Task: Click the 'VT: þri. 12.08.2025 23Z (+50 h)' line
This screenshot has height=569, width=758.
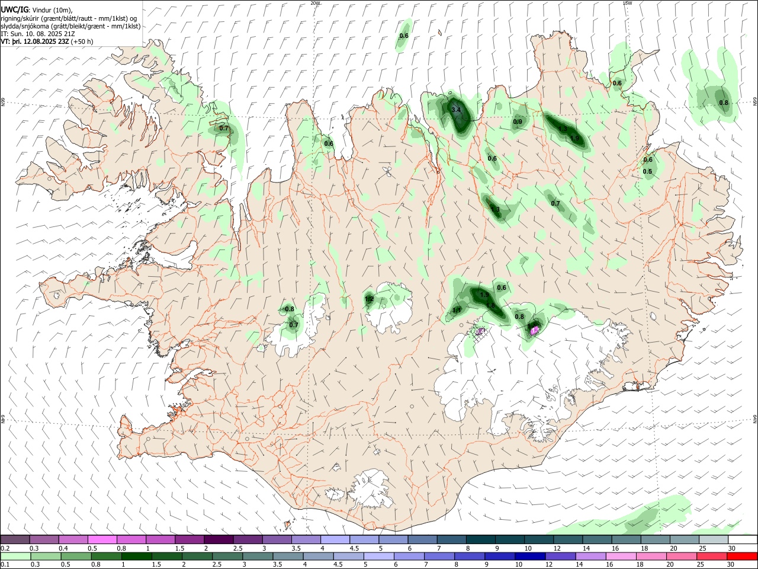Action: point(47,41)
